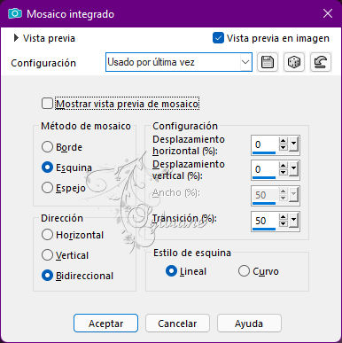The image size is (342, 343).
Task: Click the Cancelar button
Action: [x=177, y=324]
